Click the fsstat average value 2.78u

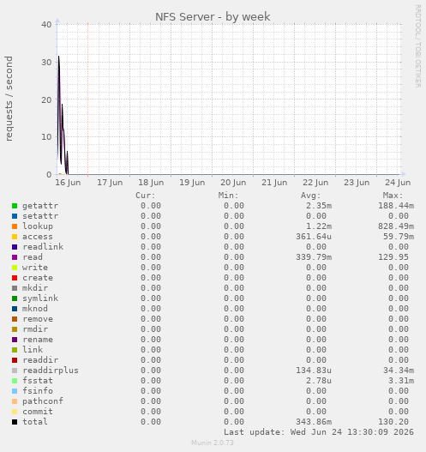pos(319,381)
